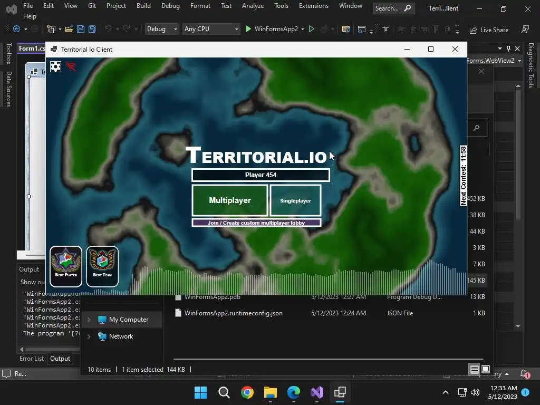Screen dimensions: 540x405
Task: Join or create custom multiplayer lobby
Action: 256,223
